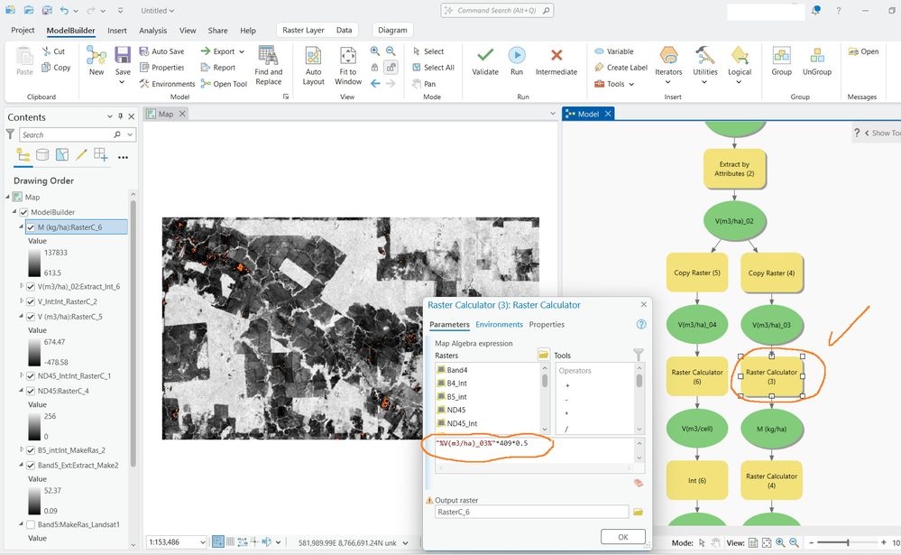Show list by data source icon

point(42,154)
